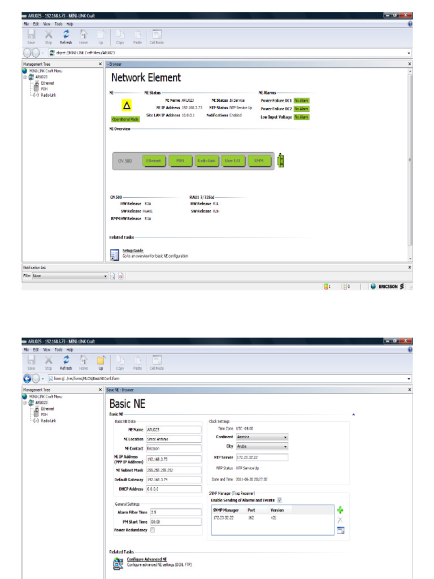This screenshot has height=579, width=434.
Task: Click radio unit icon beside CN 500
Action: (x=281, y=160)
